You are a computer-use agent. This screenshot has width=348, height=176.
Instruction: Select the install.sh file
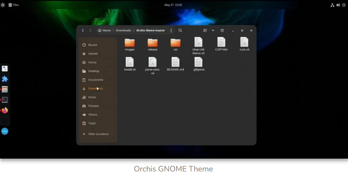tap(130, 64)
